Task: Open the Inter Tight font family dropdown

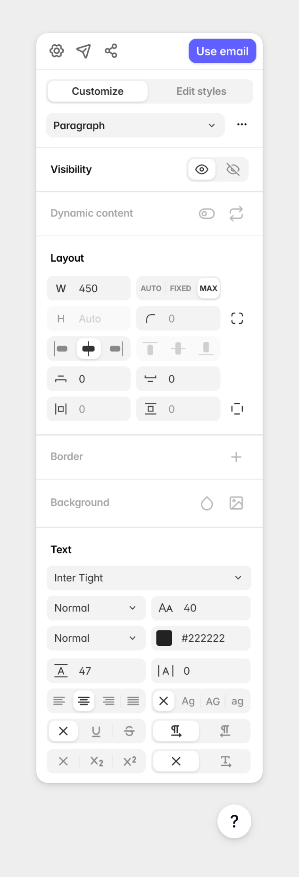Action: tap(149, 578)
